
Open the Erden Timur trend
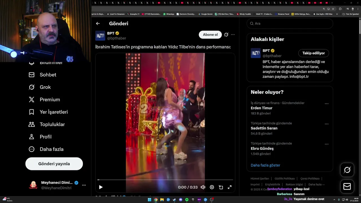261,108
